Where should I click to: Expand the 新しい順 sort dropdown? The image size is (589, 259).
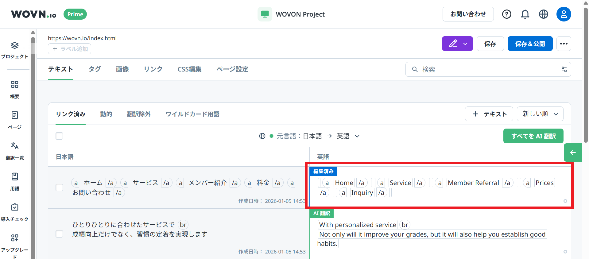click(540, 114)
